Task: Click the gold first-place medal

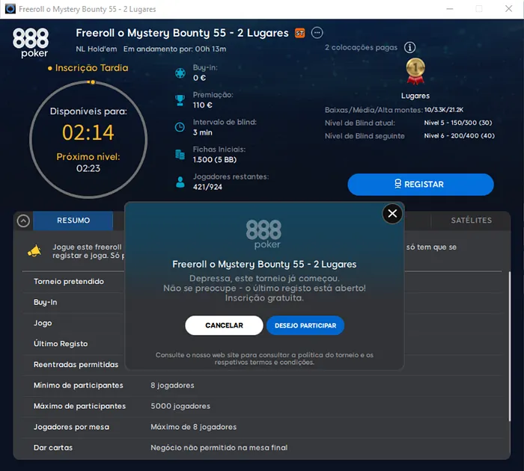Action: (x=415, y=71)
